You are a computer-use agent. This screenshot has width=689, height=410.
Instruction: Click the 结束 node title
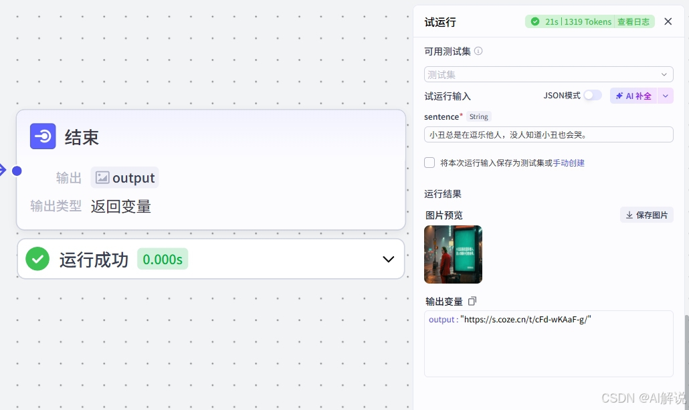point(82,137)
